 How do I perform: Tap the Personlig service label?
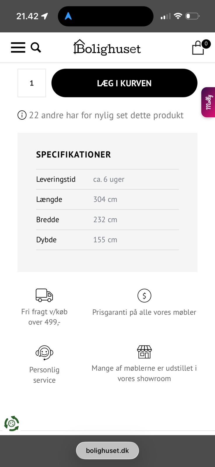click(x=44, y=375)
